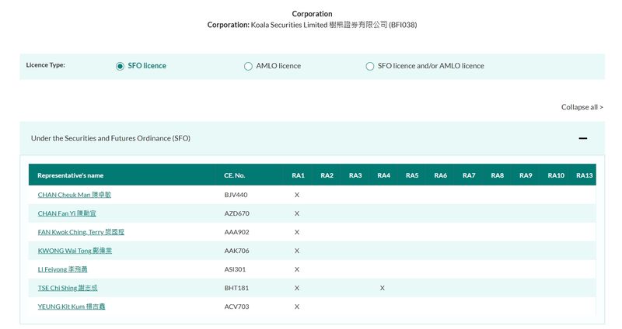The image size is (622, 329).
Task: Select the SFO licence radio button
Action: point(120,66)
